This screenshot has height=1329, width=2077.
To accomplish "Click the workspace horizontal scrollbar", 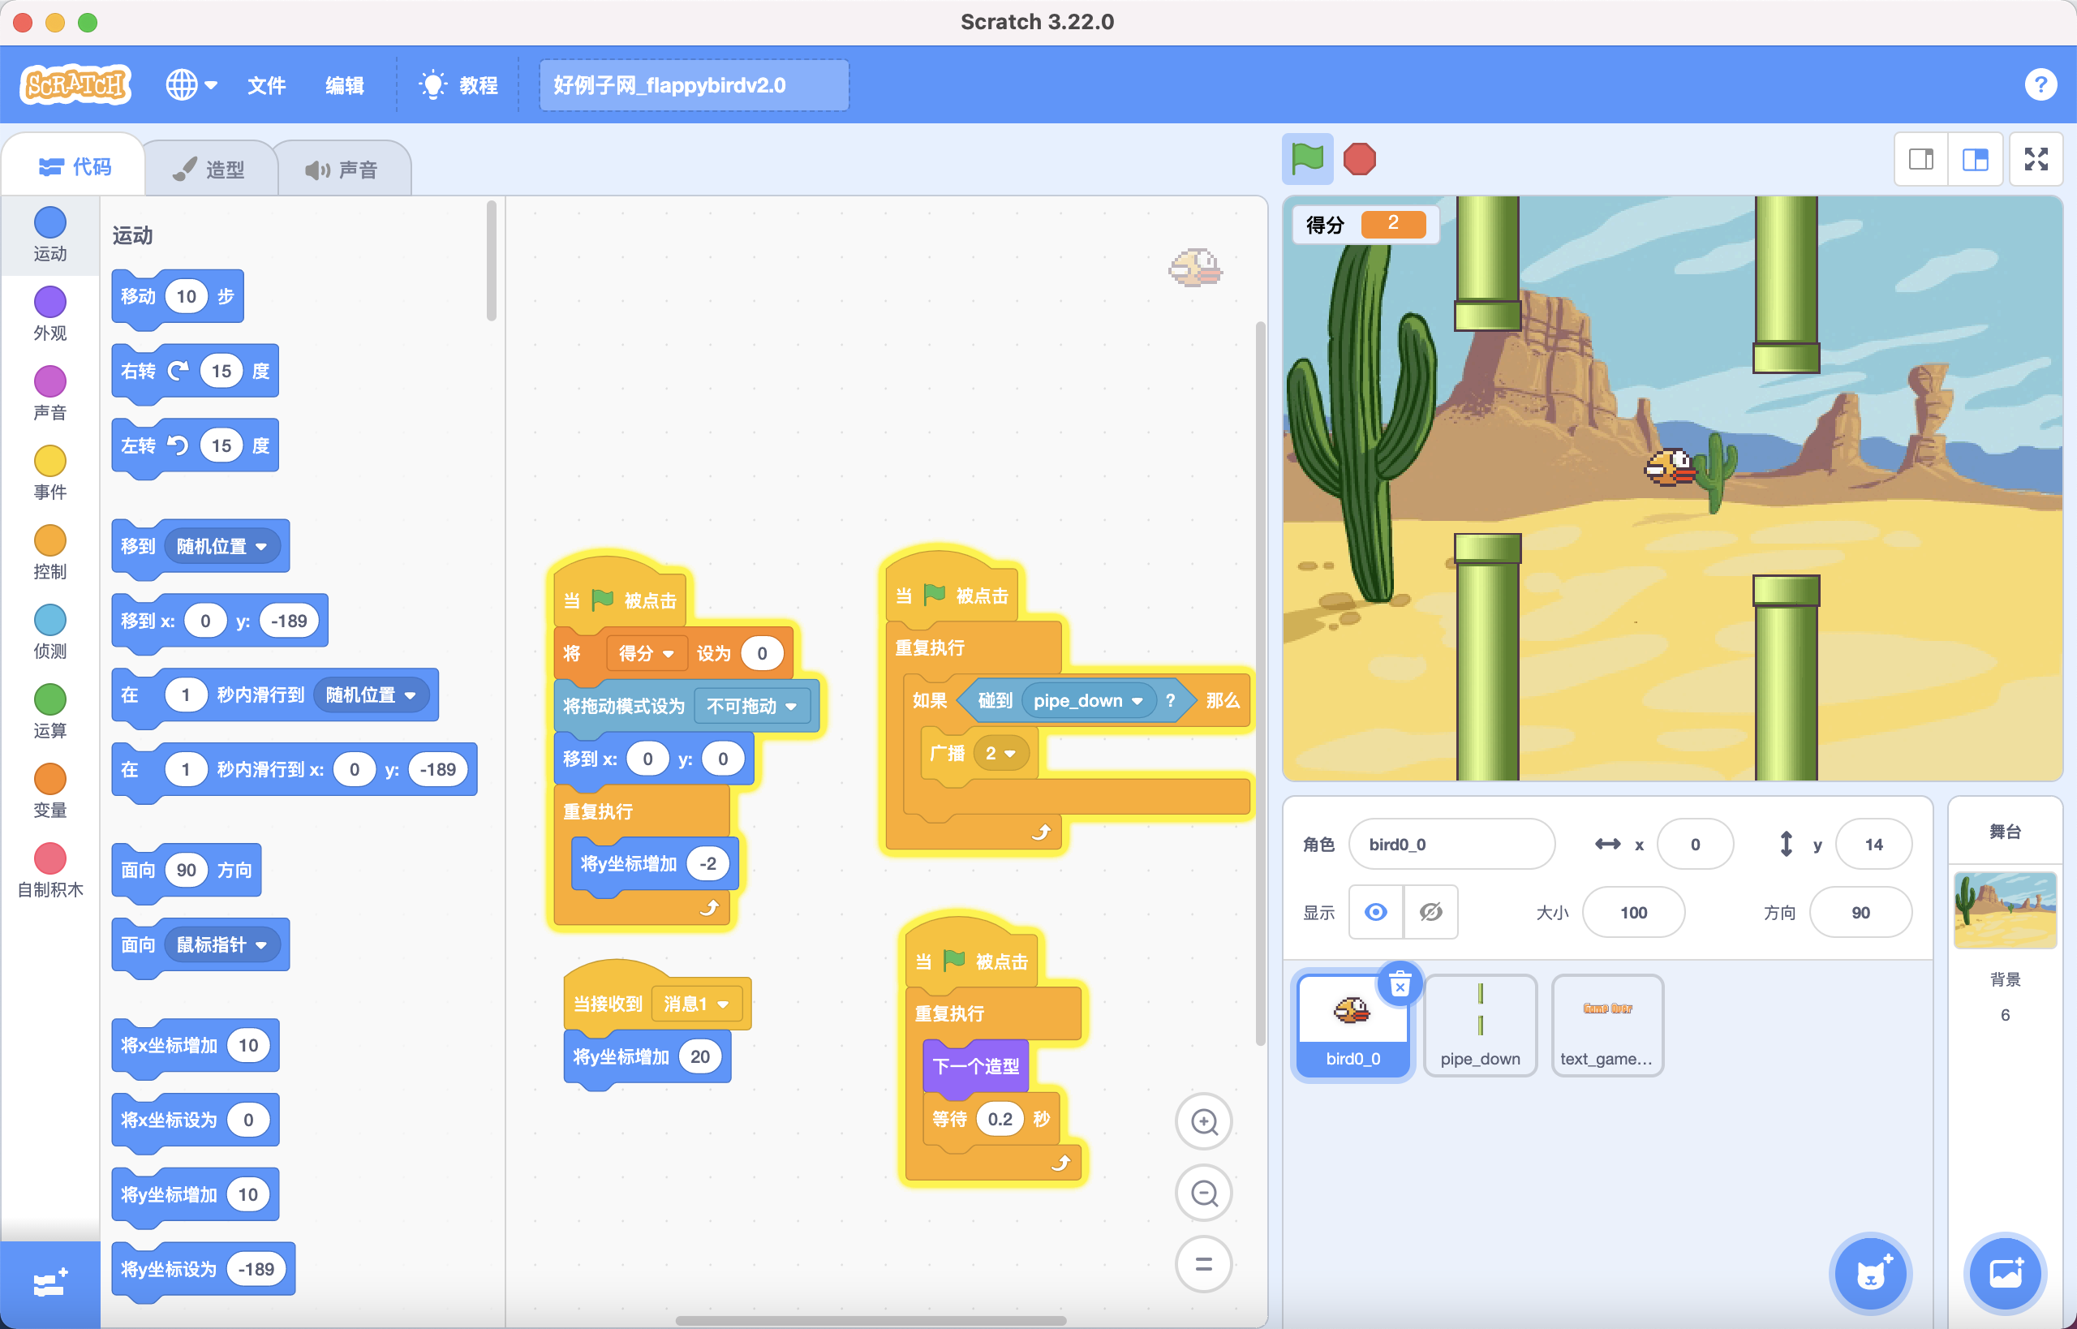I will 871,1320.
